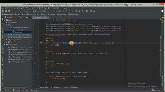This screenshot has width=165, height=92.
Task: Open the Logcat tool window button
Action: pos(34,90)
